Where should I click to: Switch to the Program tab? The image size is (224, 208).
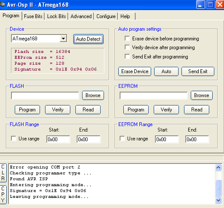click(x=11, y=16)
